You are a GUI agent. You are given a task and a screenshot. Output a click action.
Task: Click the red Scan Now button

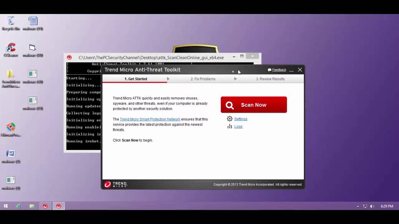click(254, 105)
